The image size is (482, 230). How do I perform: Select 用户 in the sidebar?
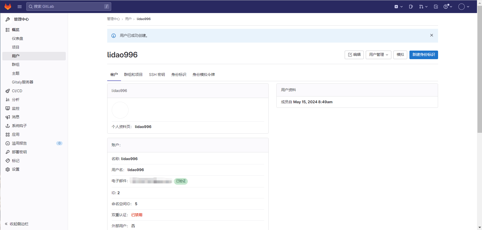click(x=34, y=56)
